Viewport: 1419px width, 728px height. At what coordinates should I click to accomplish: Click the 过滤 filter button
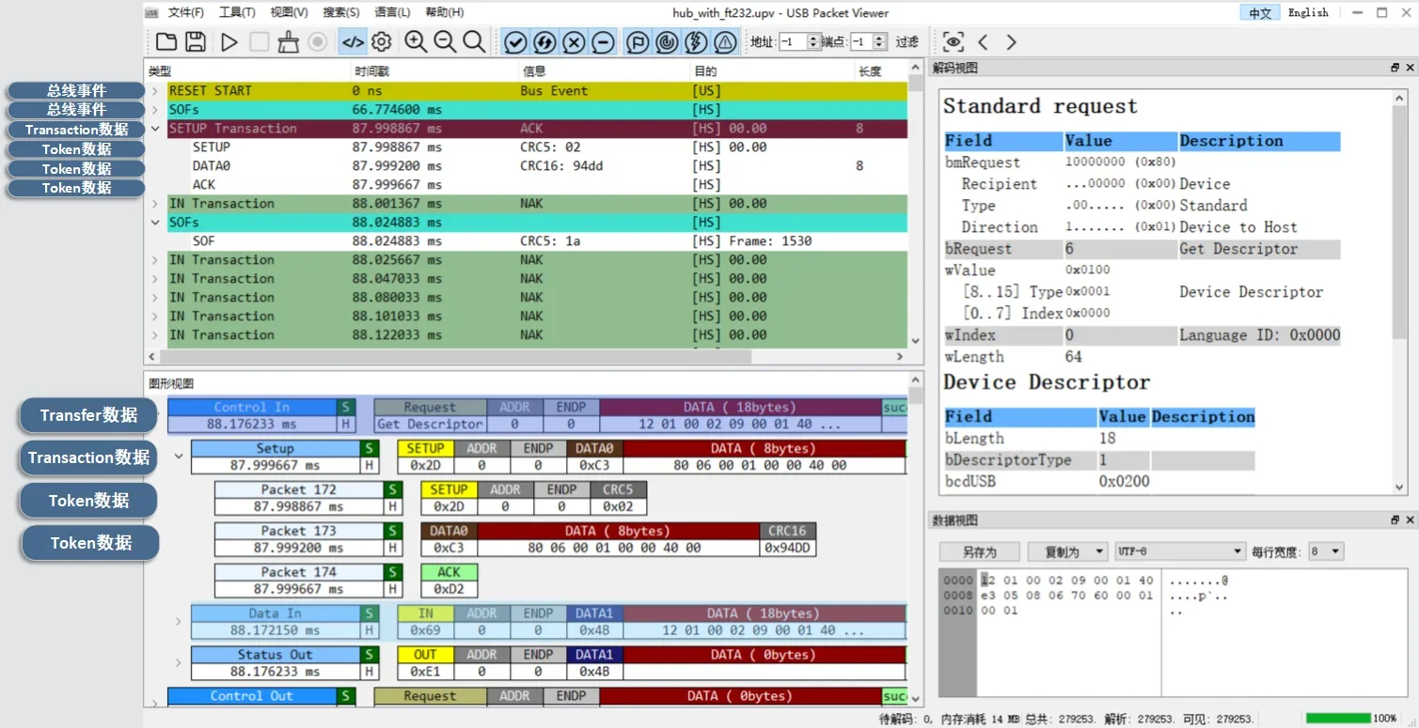pos(907,42)
